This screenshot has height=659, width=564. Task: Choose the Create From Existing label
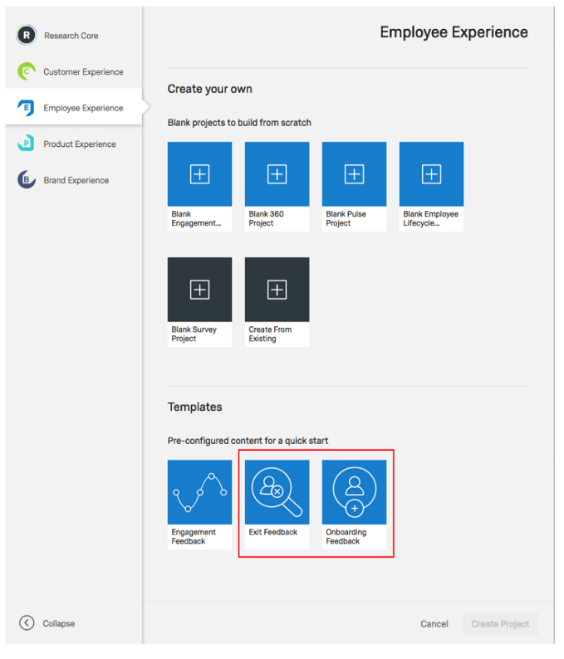pos(270,334)
